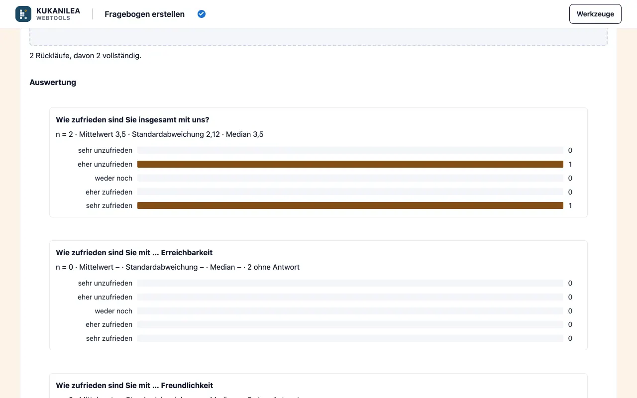This screenshot has height=398, width=637.
Task: Click 'sehr unzufrieden' label in overall satisfaction card
Action: [x=105, y=150]
